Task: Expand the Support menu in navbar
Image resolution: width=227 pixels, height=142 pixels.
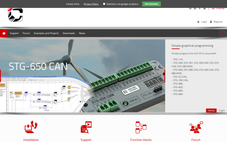Action: [14, 33]
